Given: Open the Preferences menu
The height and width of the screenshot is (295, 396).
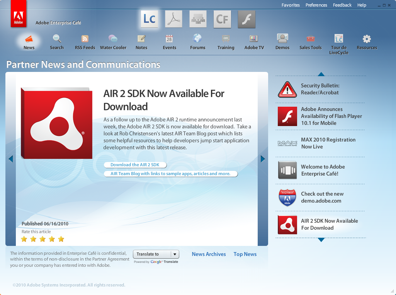Looking at the screenshot, I should point(316,5).
